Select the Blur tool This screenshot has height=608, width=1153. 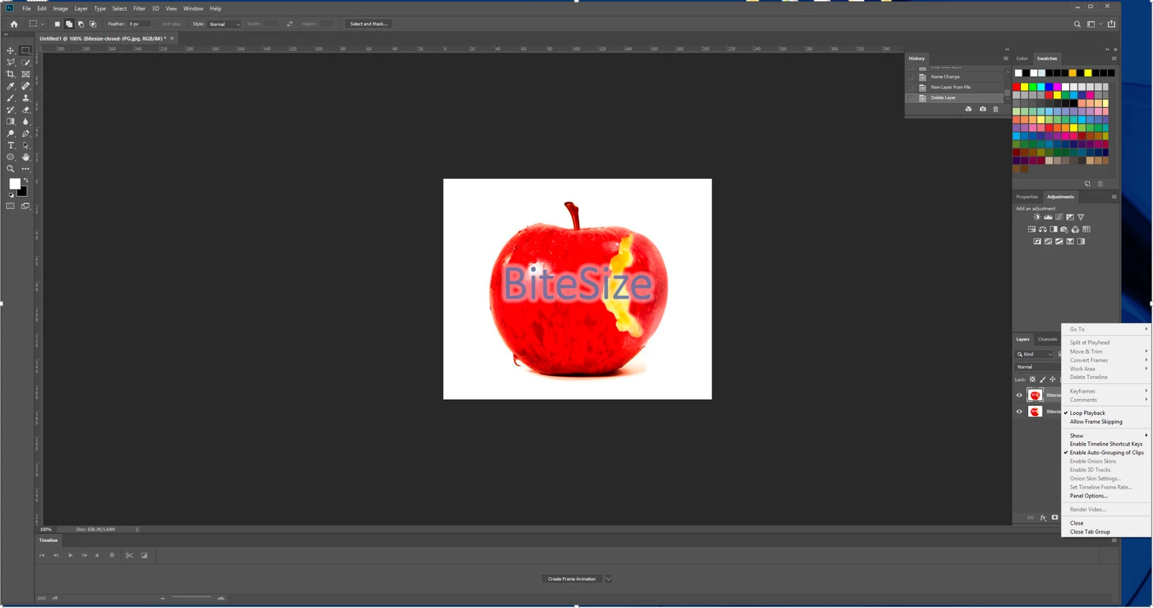click(x=26, y=122)
